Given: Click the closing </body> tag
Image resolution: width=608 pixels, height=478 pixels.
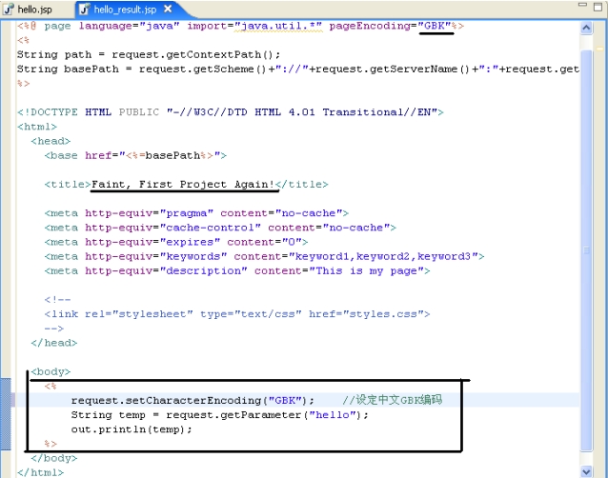Looking at the screenshot, I should [54, 458].
